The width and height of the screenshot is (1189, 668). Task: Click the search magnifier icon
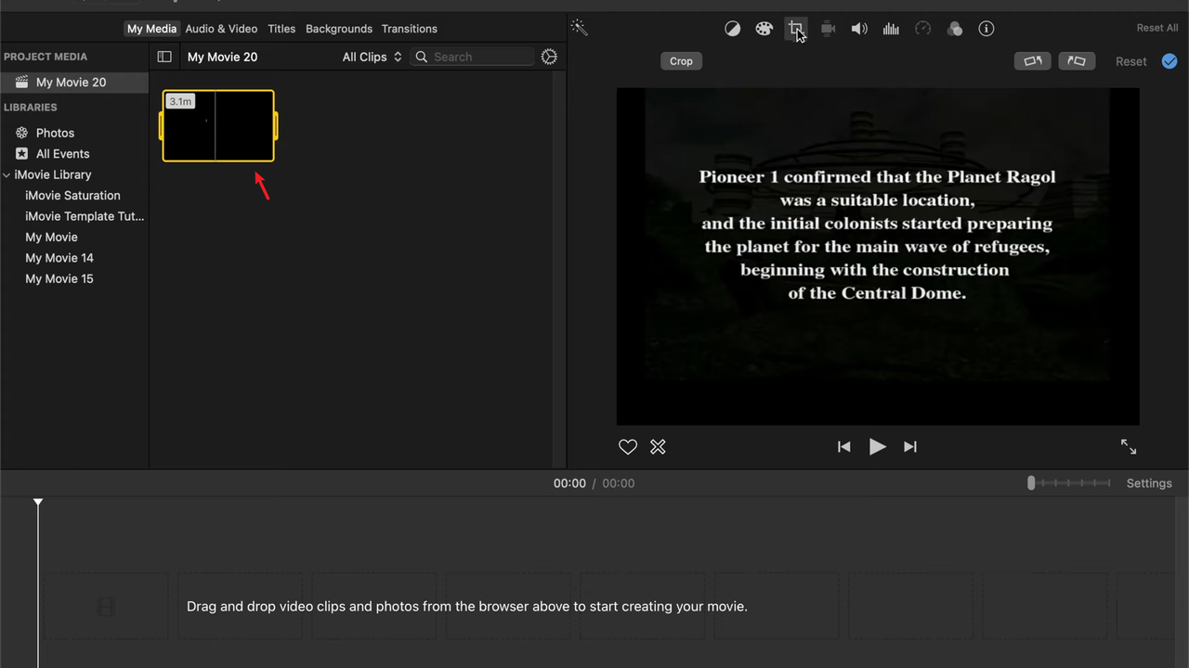point(422,57)
